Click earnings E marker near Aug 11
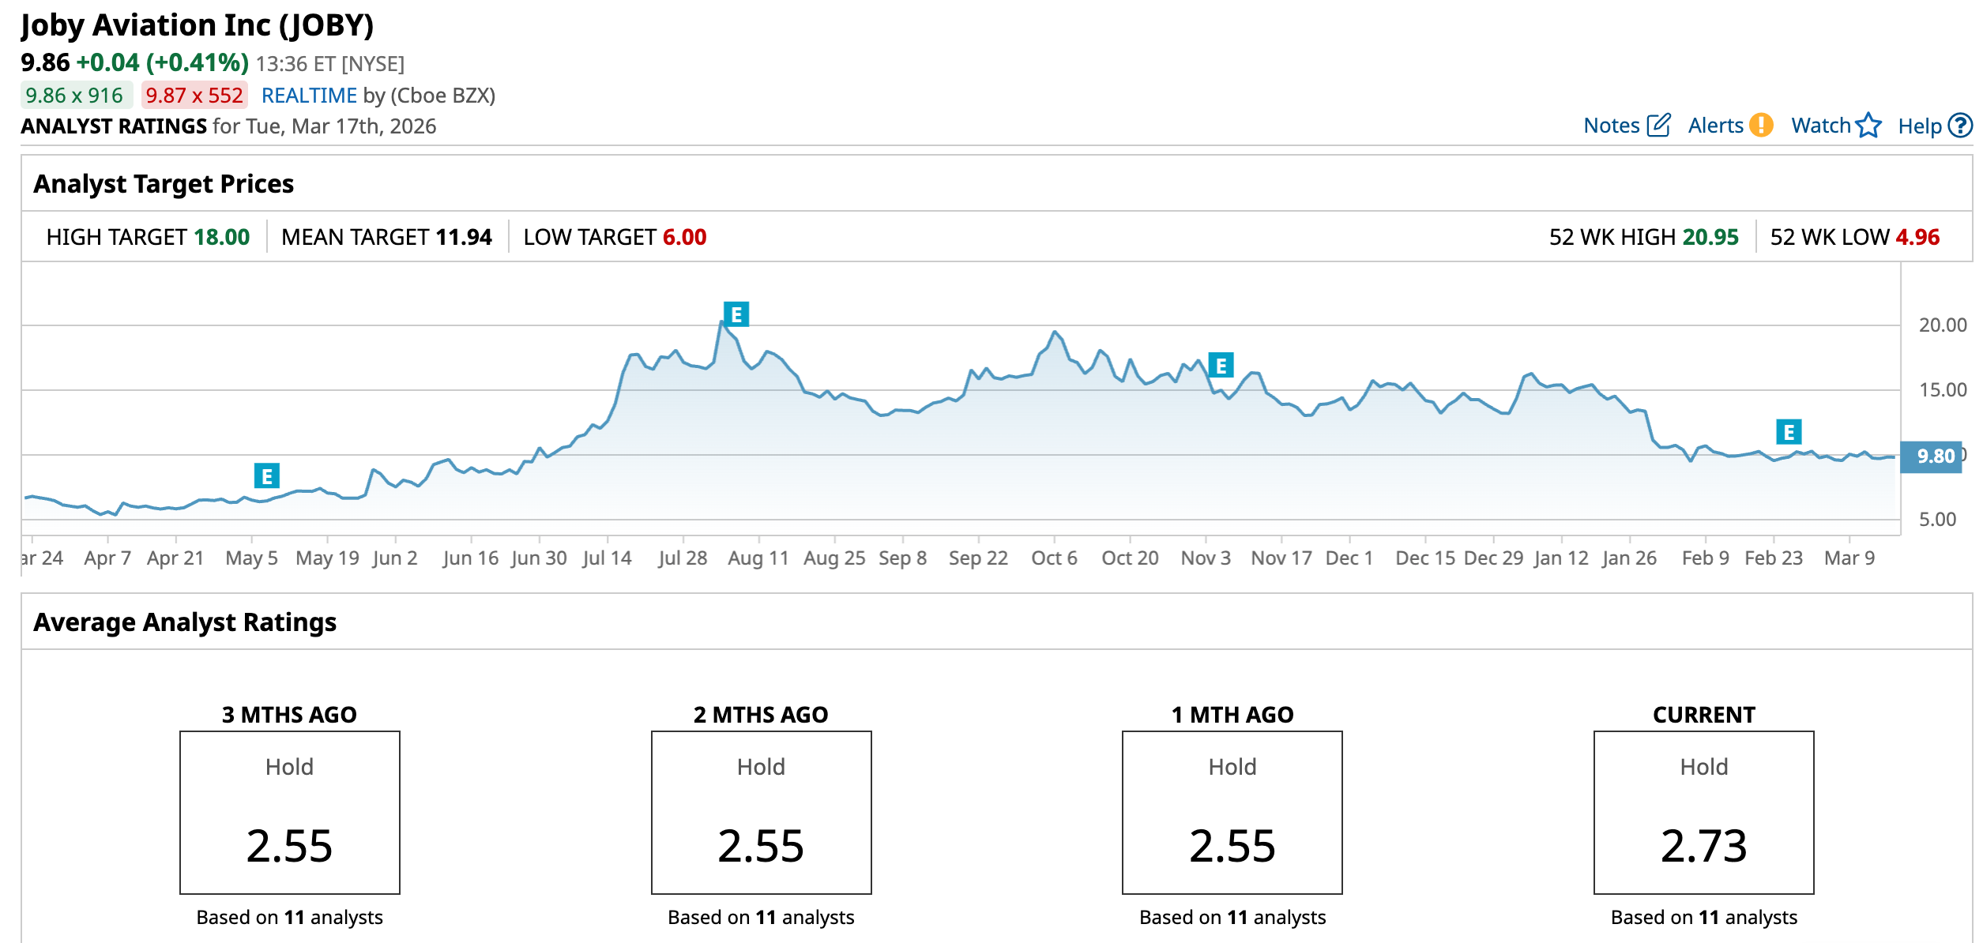1983x943 pixels. tap(736, 314)
